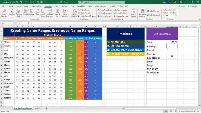Image resolution: width=201 pixels, height=113 pixels.
Task: Open Lookup & Reference functions
Action: (x=50, y=13)
